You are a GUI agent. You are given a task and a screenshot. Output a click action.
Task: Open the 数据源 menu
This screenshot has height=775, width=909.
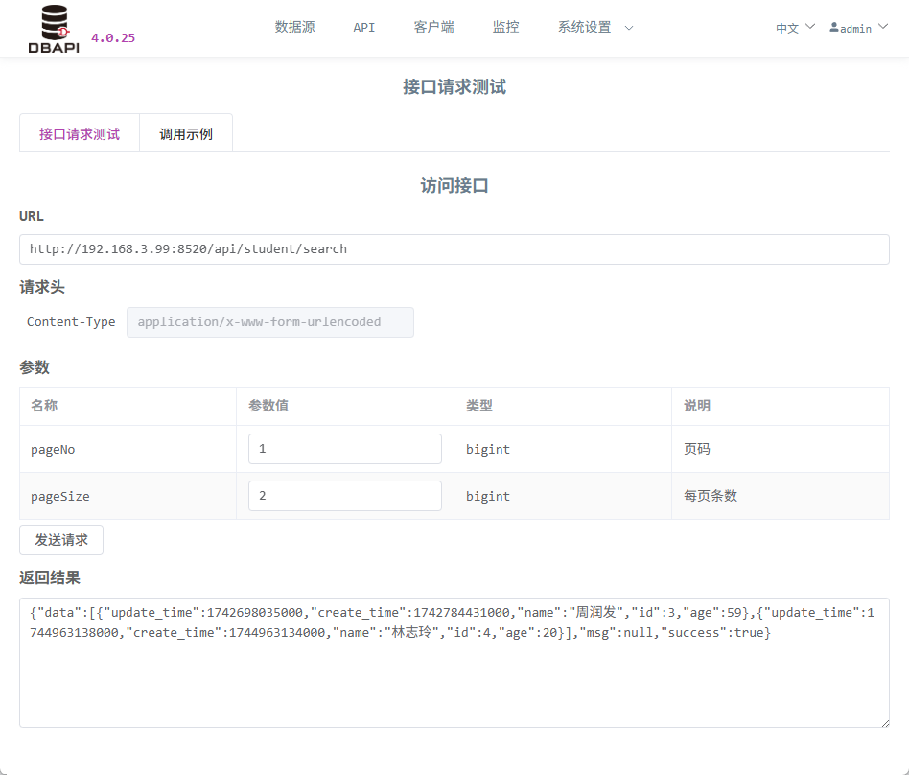pos(295,27)
